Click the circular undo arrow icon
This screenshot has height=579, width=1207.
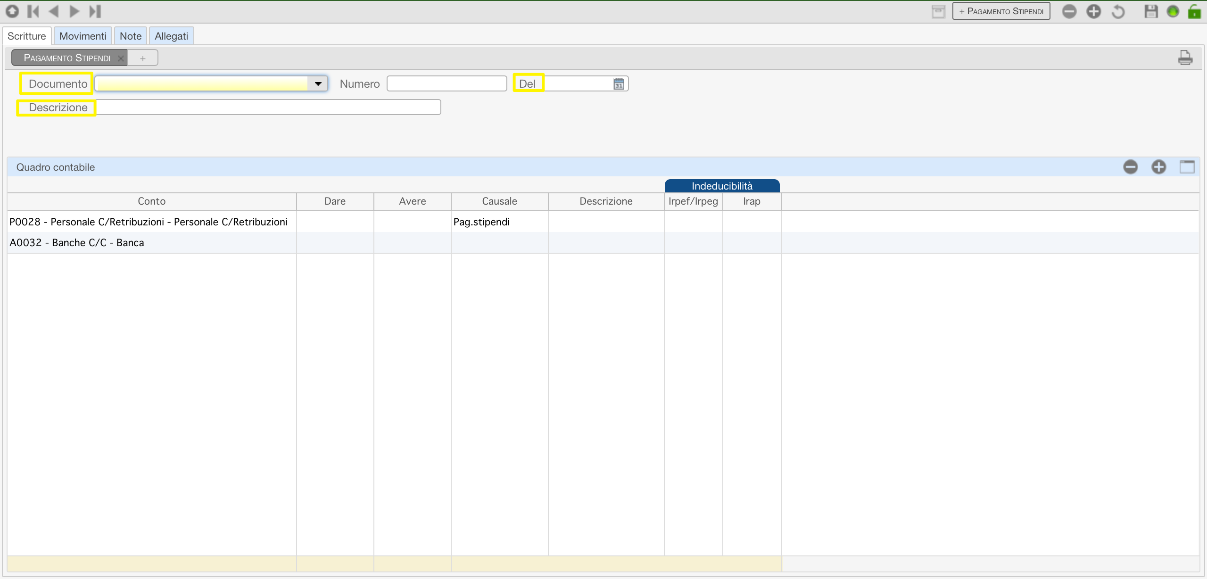click(x=1118, y=11)
